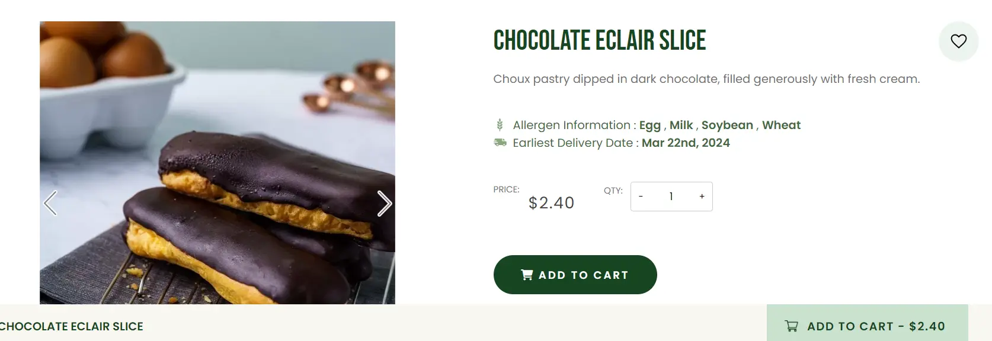Click the cart icon in the sticky bar
Screen dimensions: 992x341
coord(791,326)
